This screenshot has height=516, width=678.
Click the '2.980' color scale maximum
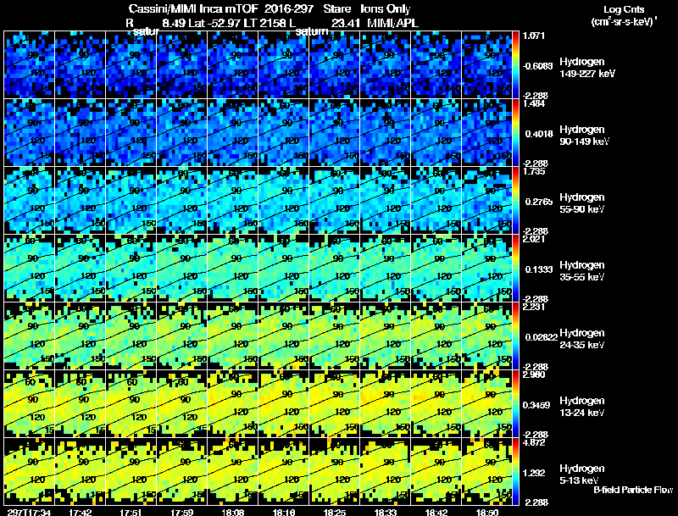pos(534,375)
